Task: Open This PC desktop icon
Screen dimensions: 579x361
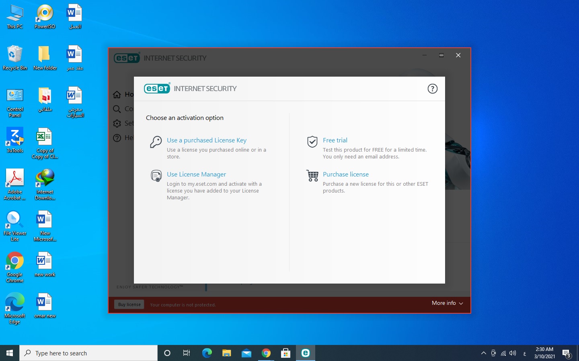Action: (15, 17)
